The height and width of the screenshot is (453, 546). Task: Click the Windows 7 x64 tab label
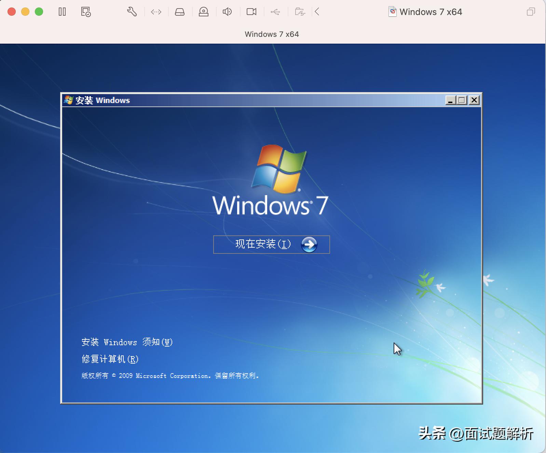(272, 34)
